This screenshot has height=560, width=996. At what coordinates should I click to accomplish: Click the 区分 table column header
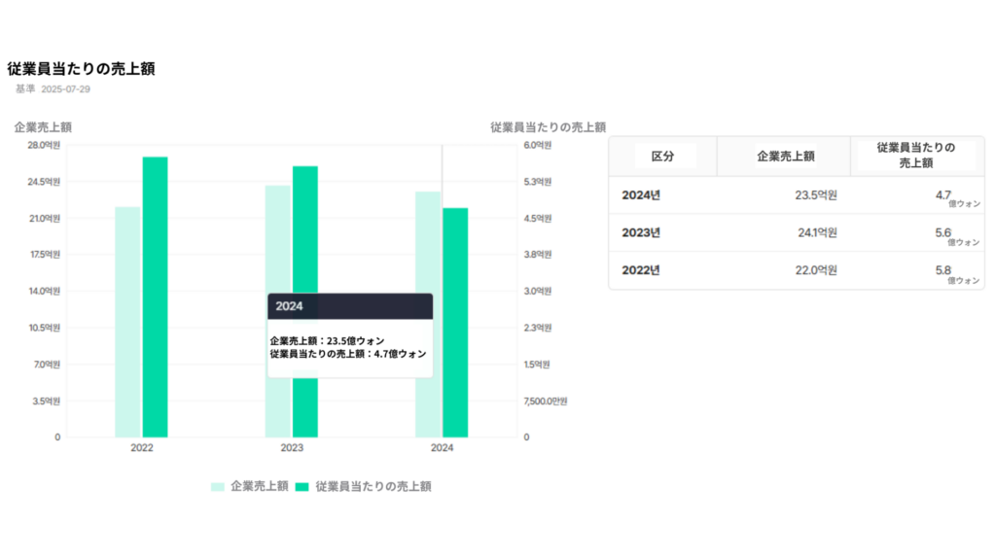(x=661, y=157)
